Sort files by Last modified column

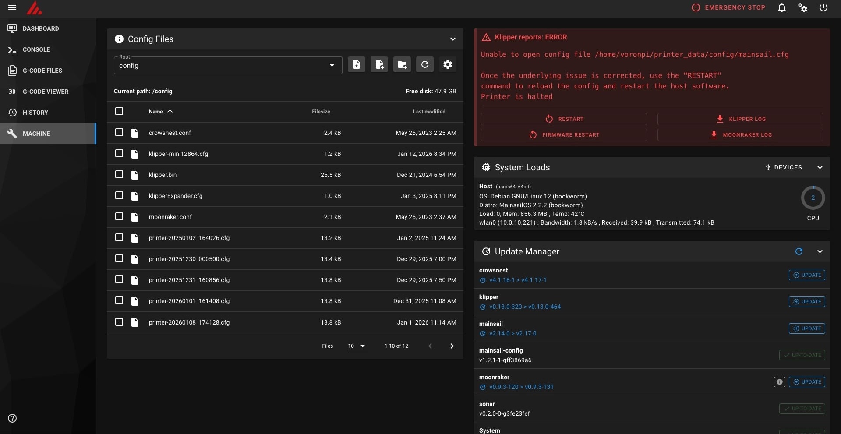pos(429,112)
